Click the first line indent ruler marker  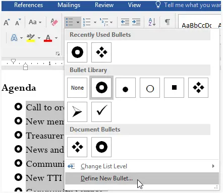[x=13, y=61]
